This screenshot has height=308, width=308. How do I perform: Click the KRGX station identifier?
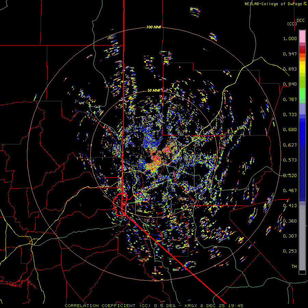(x=191, y=306)
